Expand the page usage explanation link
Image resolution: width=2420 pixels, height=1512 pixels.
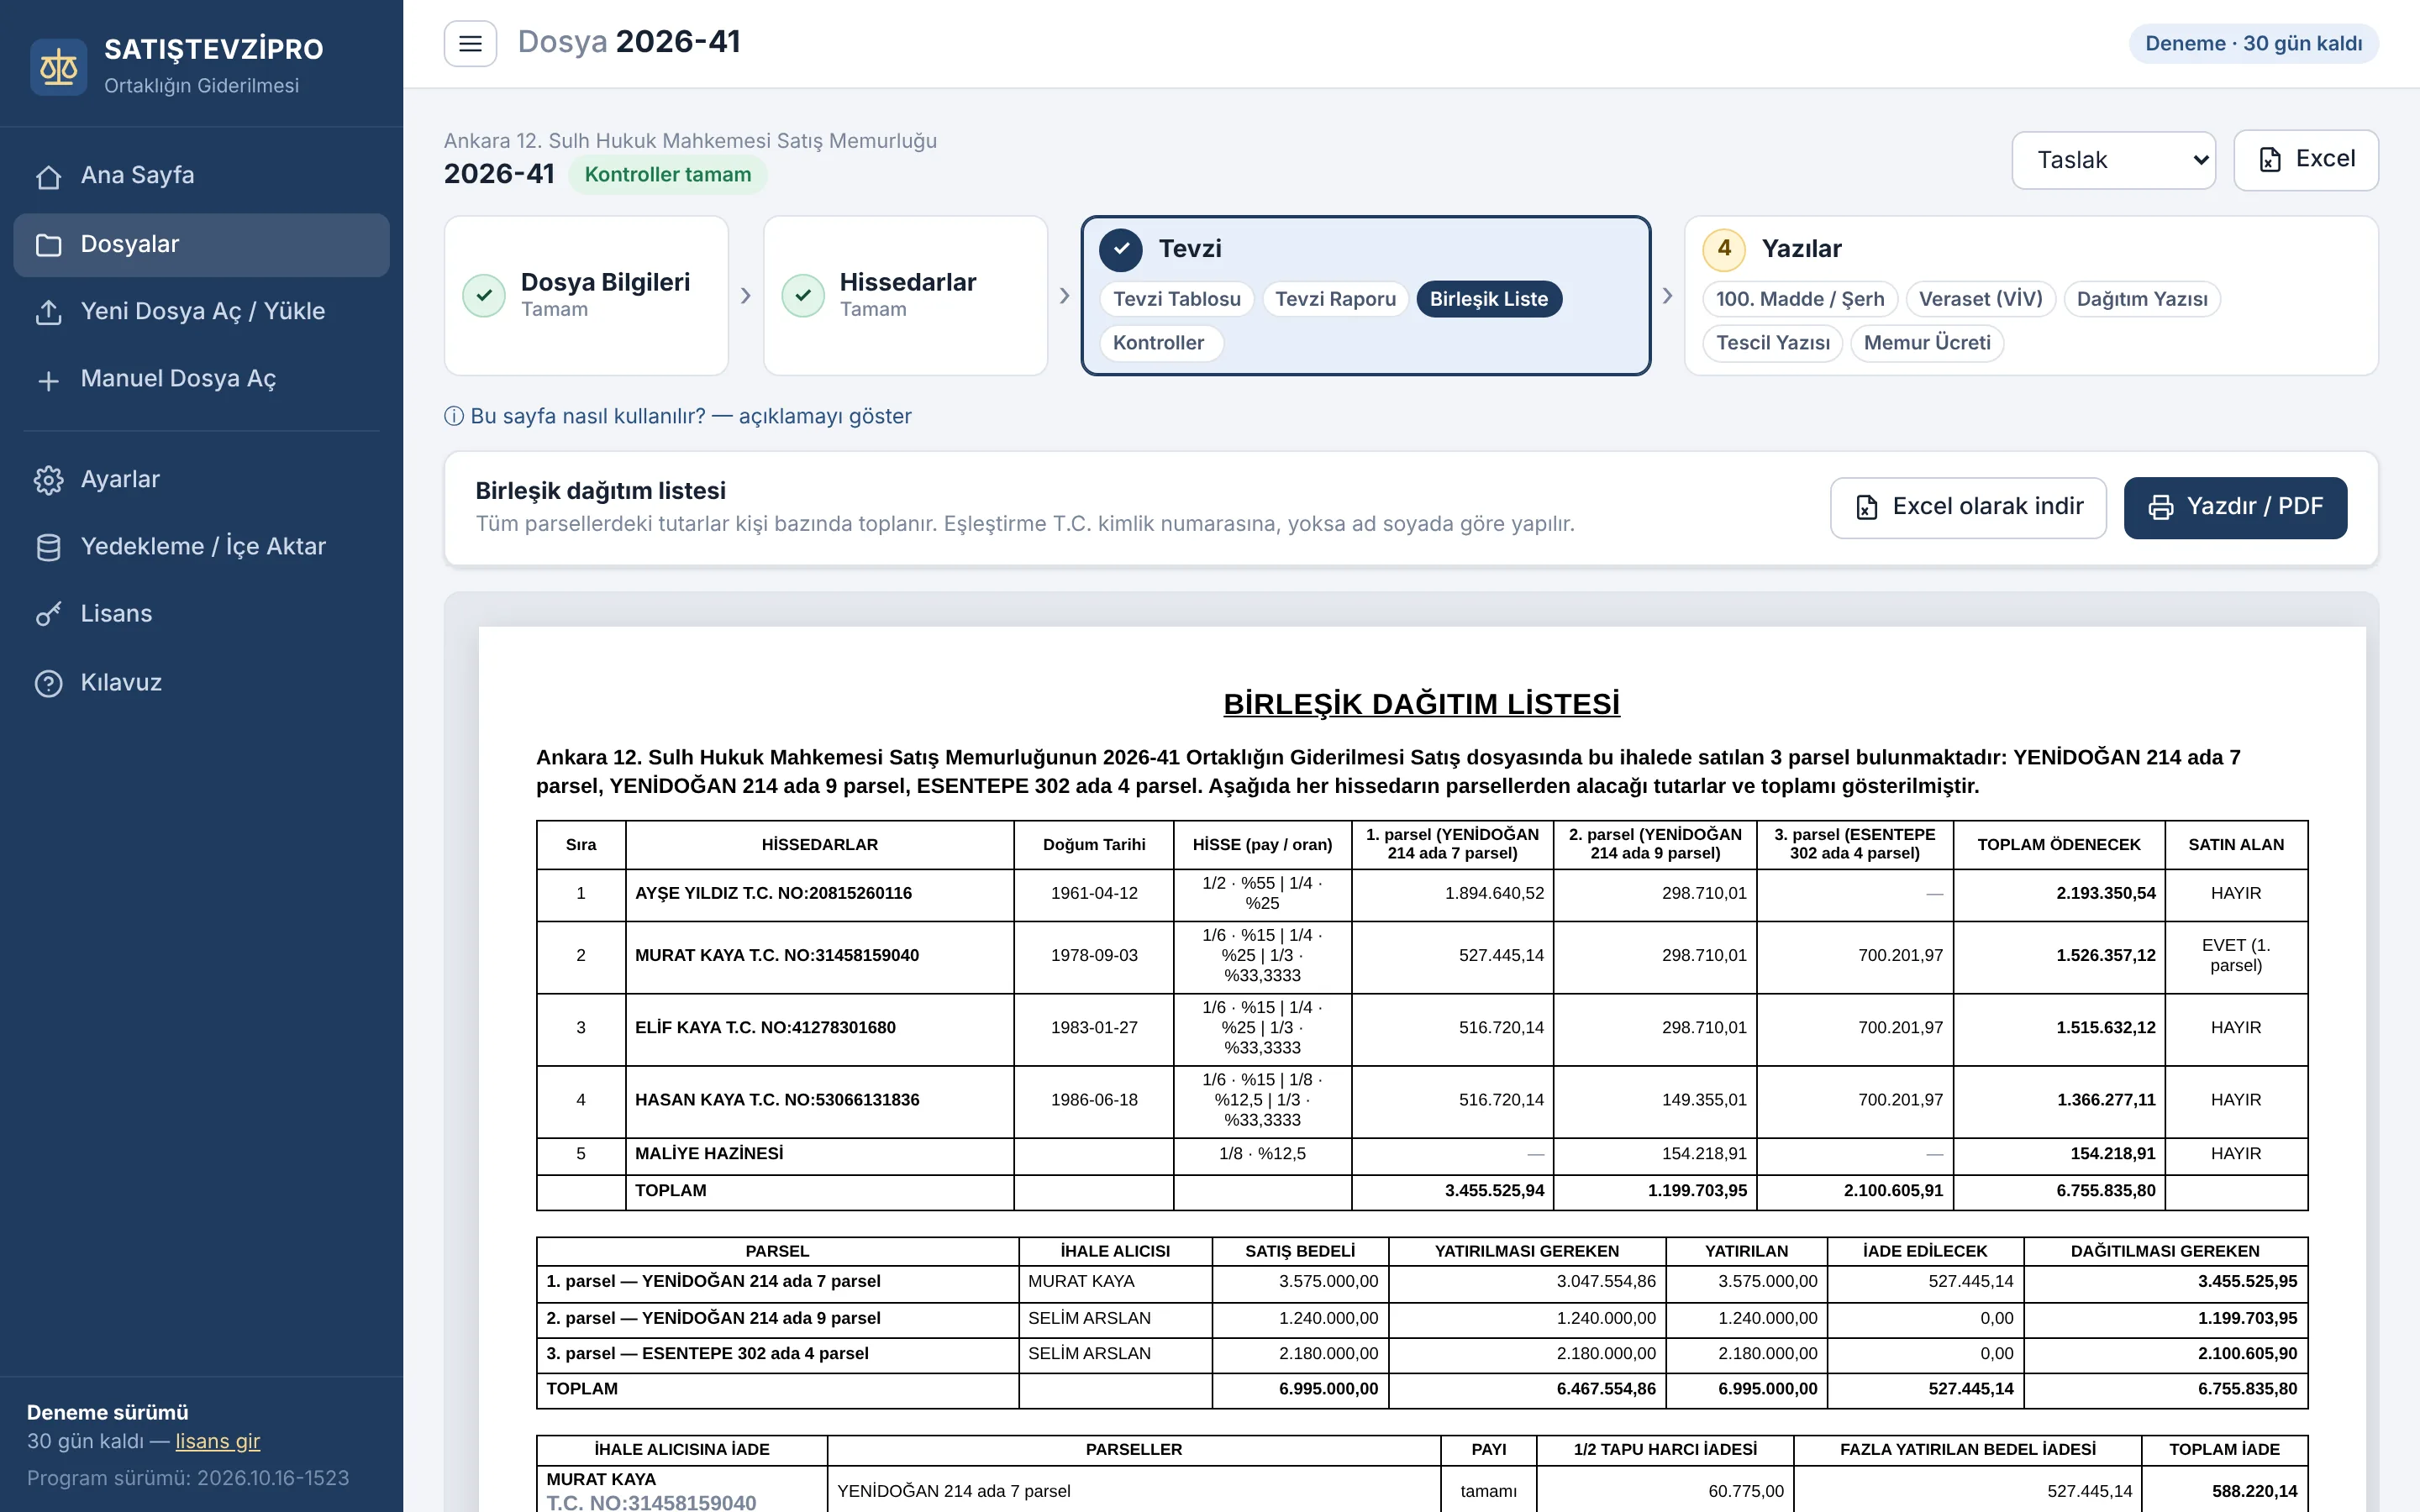678,416
